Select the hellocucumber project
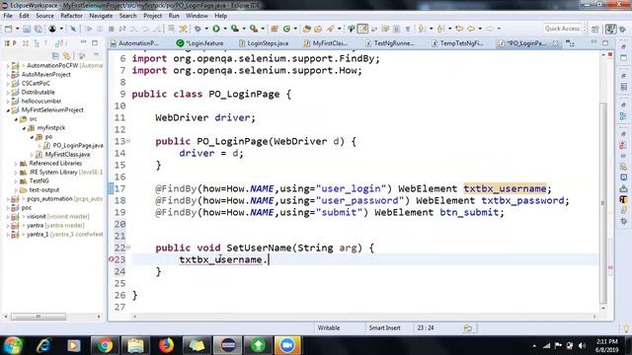 [37, 101]
